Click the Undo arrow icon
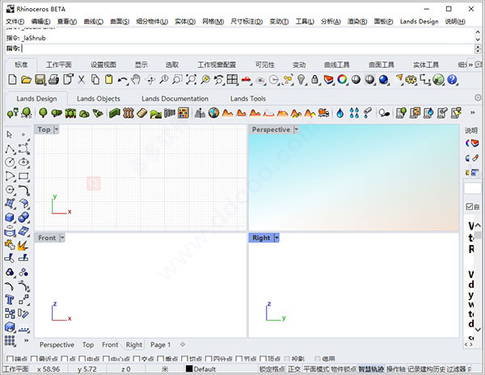The image size is (485, 375). point(123,80)
